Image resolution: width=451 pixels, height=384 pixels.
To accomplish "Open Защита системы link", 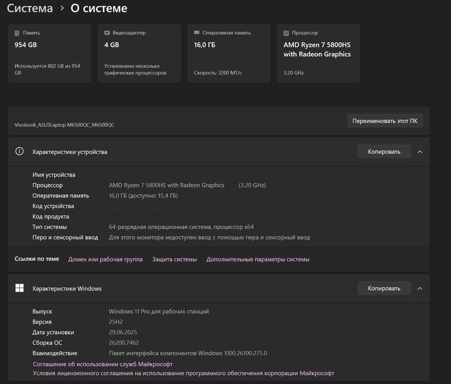I will pos(174,259).
